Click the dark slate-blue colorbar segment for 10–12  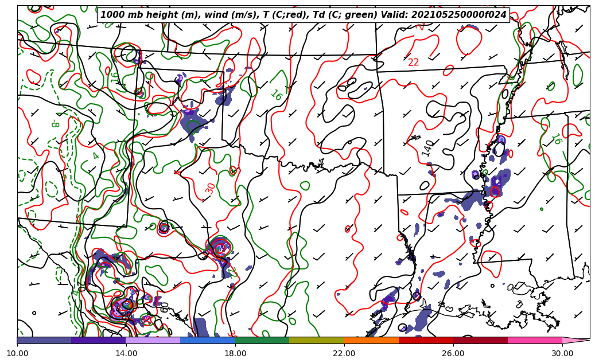coord(44,340)
